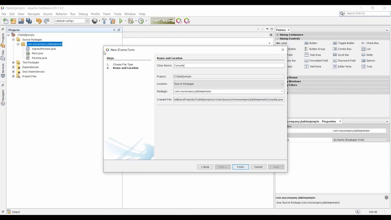The height and width of the screenshot is (220, 391).
Task: Expand the Swing Containers palette section
Action: (x=278, y=35)
